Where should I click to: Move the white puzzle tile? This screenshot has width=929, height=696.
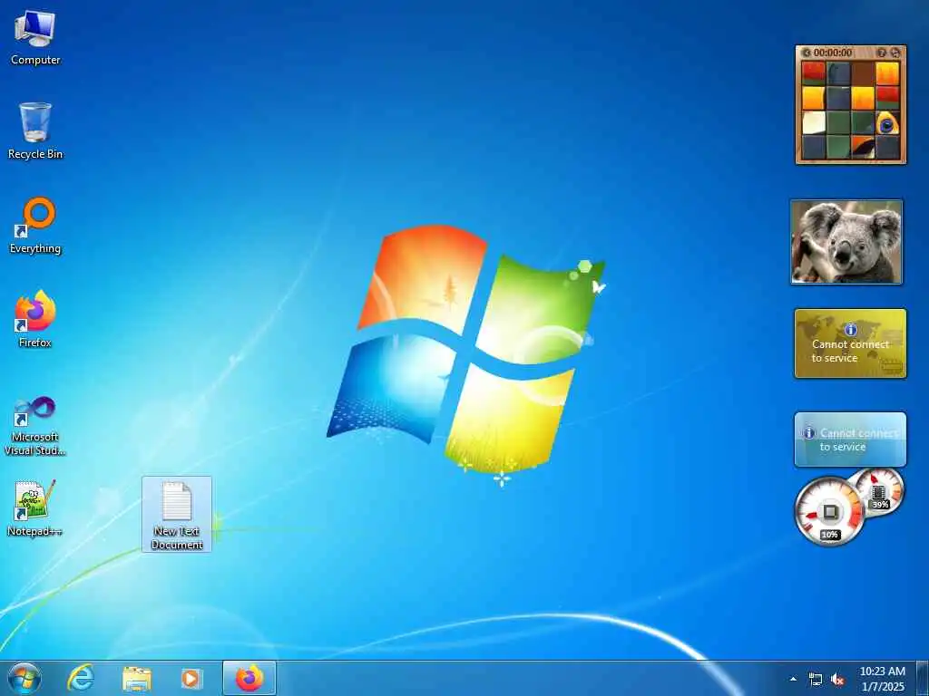814,123
